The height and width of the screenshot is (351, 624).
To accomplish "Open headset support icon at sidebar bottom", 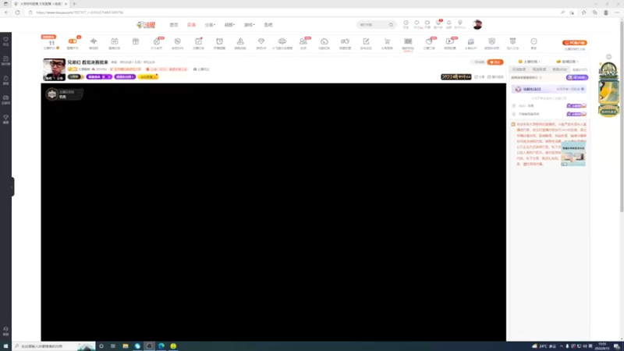I will pos(5,329).
